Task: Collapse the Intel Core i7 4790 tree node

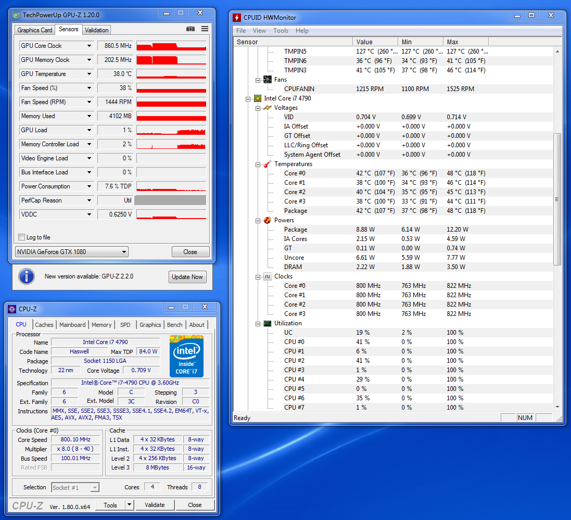Action: (248, 99)
